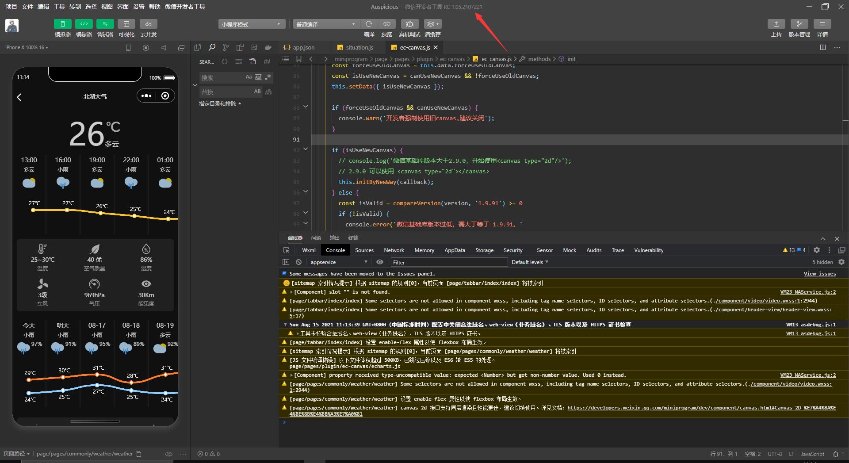
Task: Open the extensions icon in sidebar
Action: pyautogui.click(x=240, y=47)
